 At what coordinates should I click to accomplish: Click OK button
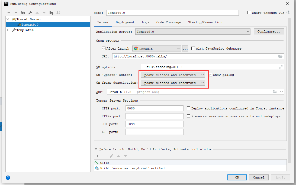[x=237, y=177]
